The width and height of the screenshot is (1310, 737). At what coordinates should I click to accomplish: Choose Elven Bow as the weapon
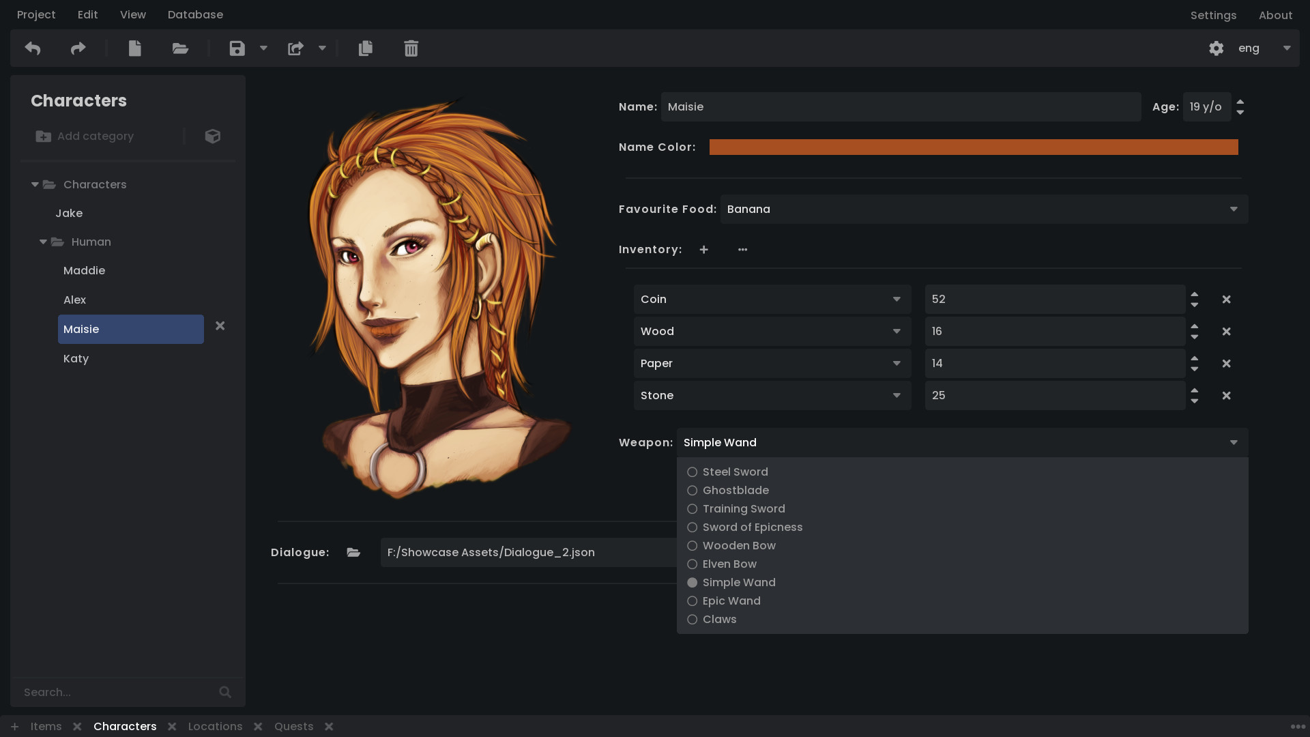[729, 564]
